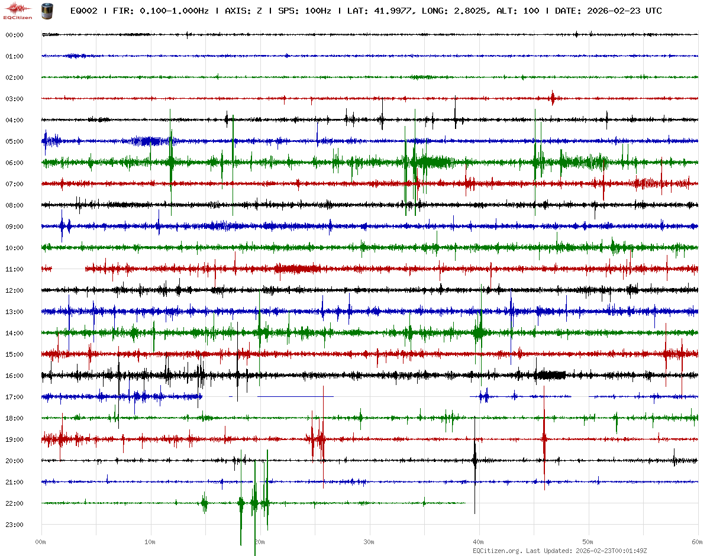The image size is (710, 556).
Task: Click the EQCitizen waveform logo
Action: pos(18,10)
